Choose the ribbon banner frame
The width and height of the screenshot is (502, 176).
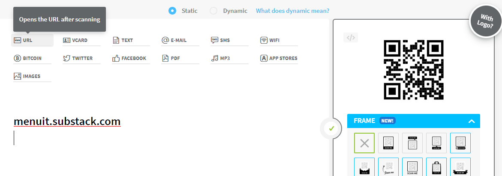(460, 167)
